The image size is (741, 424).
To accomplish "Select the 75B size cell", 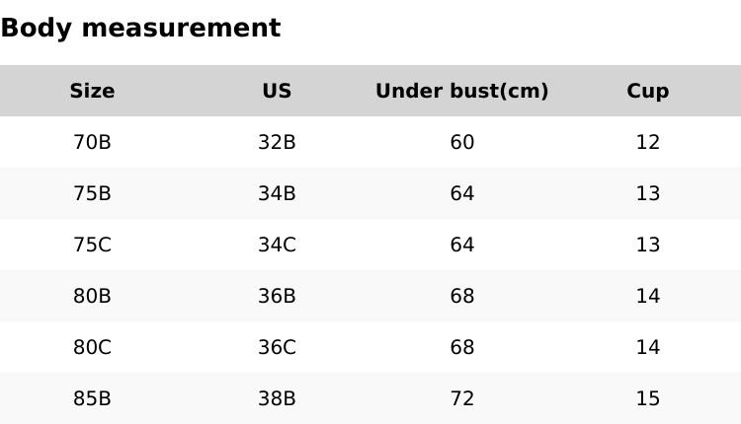I will pos(92,193).
